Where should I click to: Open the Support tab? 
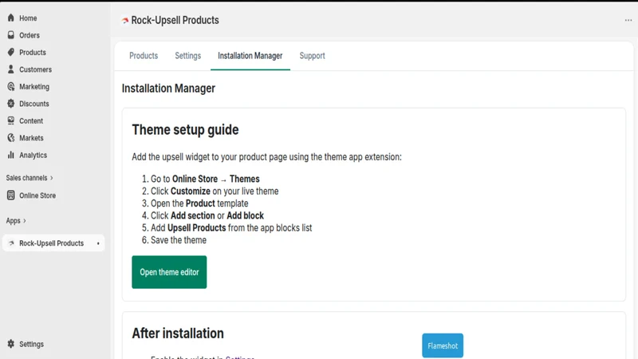click(312, 56)
